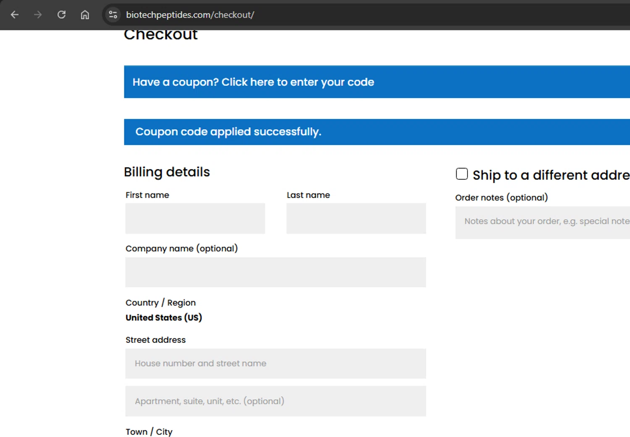Click into the Order notes text area
The width and height of the screenshot is (630, 437).
(x=543, y=222)
